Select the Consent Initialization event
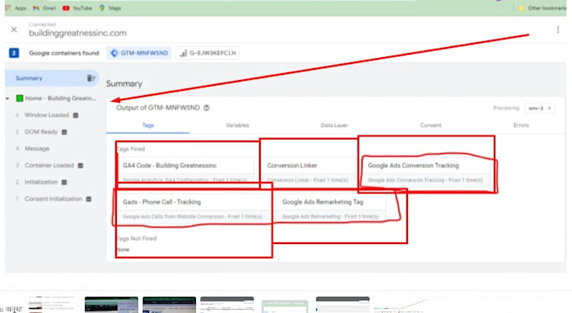Viewport: 572px width, 313px height. (53, 199)
